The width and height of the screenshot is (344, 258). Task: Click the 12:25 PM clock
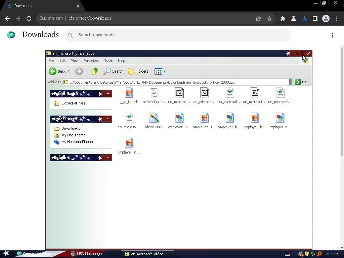[332, 254]
